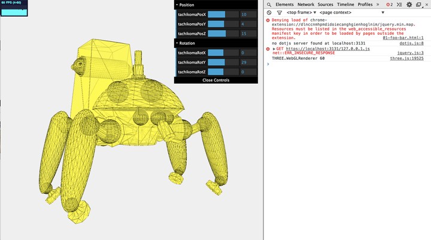Open the console filter funnel icon
The height and width of the screenshot is (240, 431).
[x=280, y=13]
